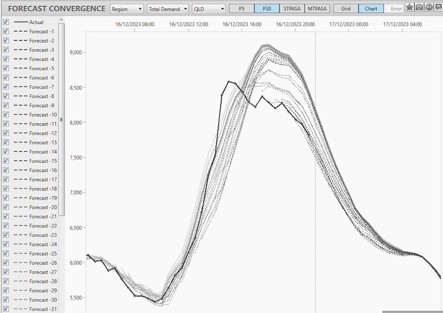Viewport: 443px width, 313px height.
Task: Click the Forecast -14 legend label
Action: (x=43, y=152)
